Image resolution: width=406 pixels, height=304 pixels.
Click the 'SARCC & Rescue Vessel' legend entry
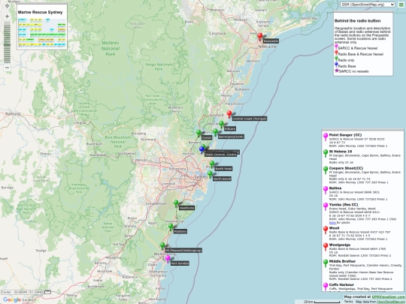(x=357, y=48)
